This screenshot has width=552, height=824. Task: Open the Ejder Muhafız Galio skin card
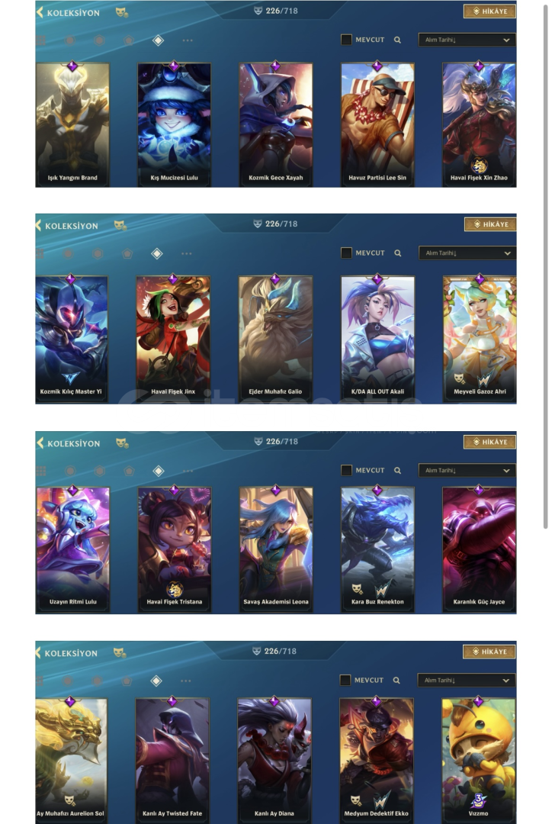[x=276, y=340]
